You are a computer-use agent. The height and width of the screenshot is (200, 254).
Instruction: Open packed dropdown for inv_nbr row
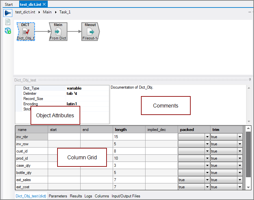coord(207,137)
